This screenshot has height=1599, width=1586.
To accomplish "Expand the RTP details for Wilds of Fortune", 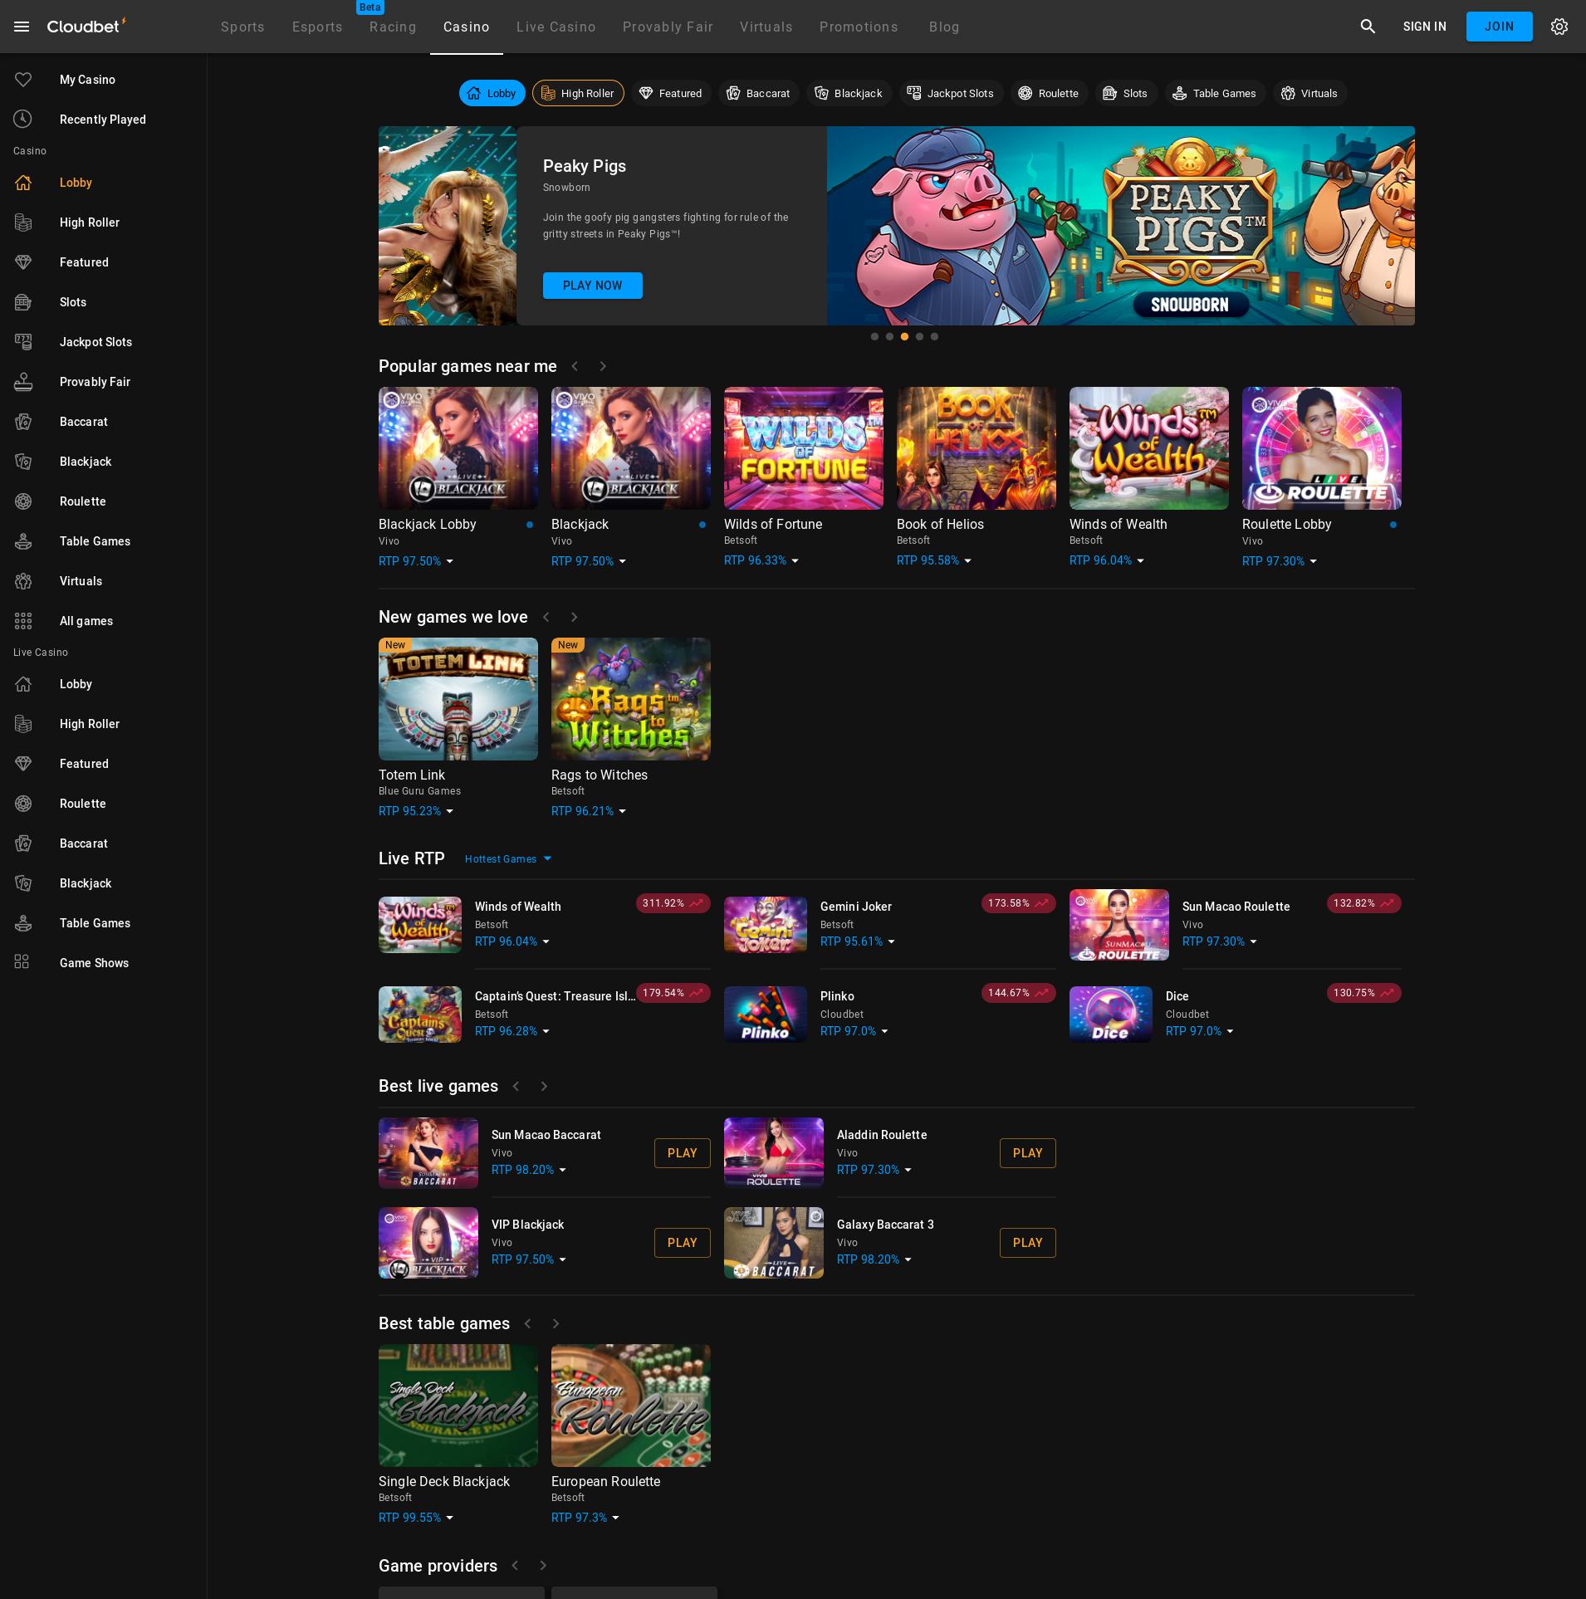I will tap(794, 560).
